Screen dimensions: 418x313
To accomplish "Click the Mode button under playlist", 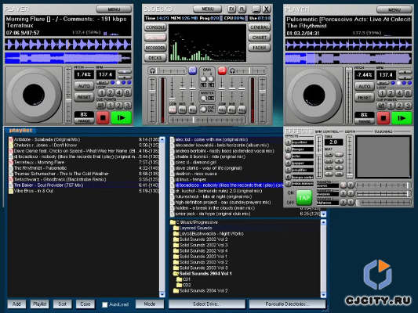I will pyautogui.click(x=150, y=304).
